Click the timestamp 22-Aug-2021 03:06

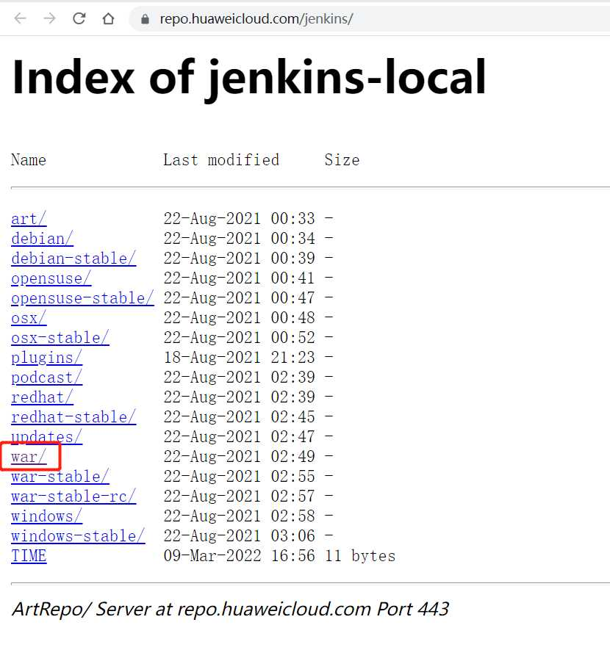point(240,536)
